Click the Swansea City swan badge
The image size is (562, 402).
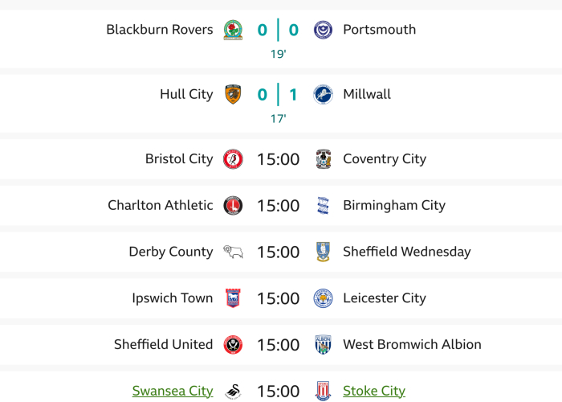coord(233,392)
